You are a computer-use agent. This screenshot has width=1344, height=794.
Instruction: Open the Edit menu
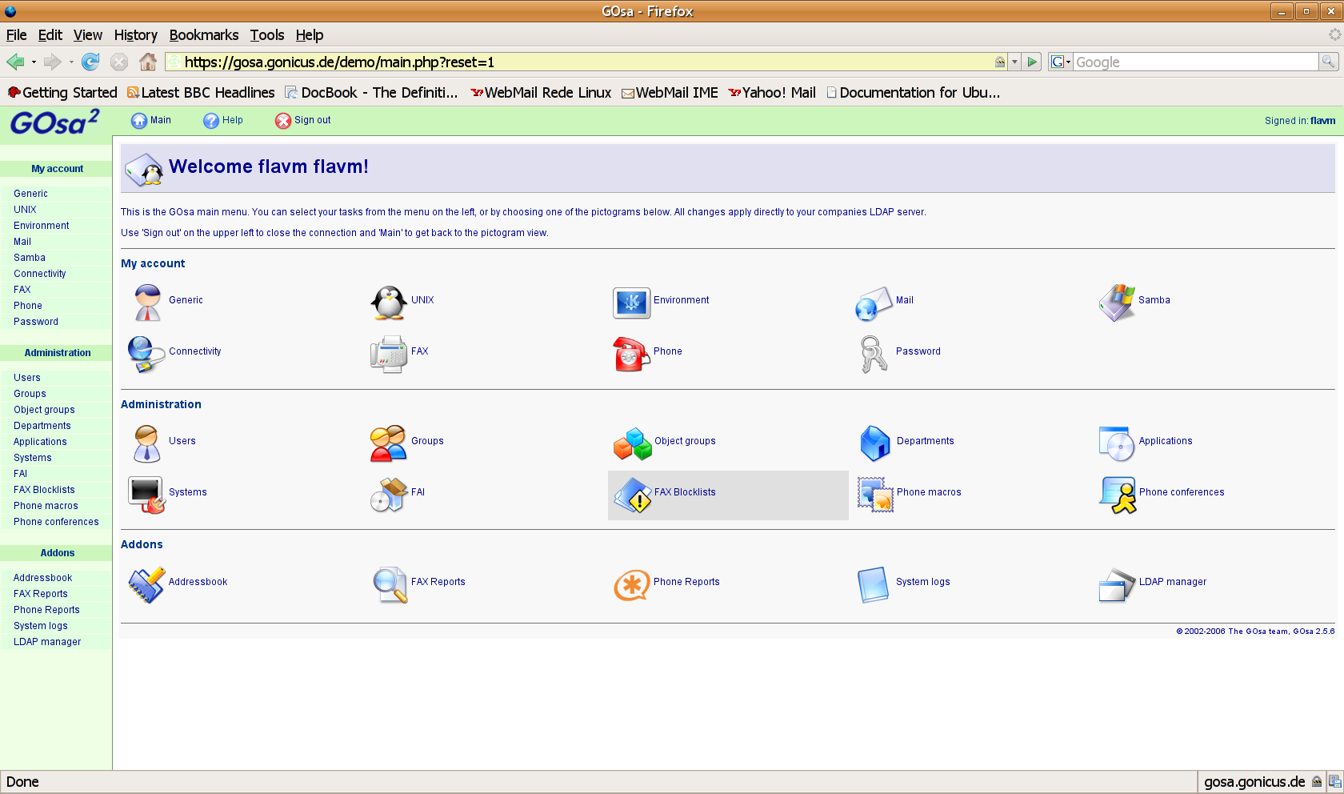(50, 35)
